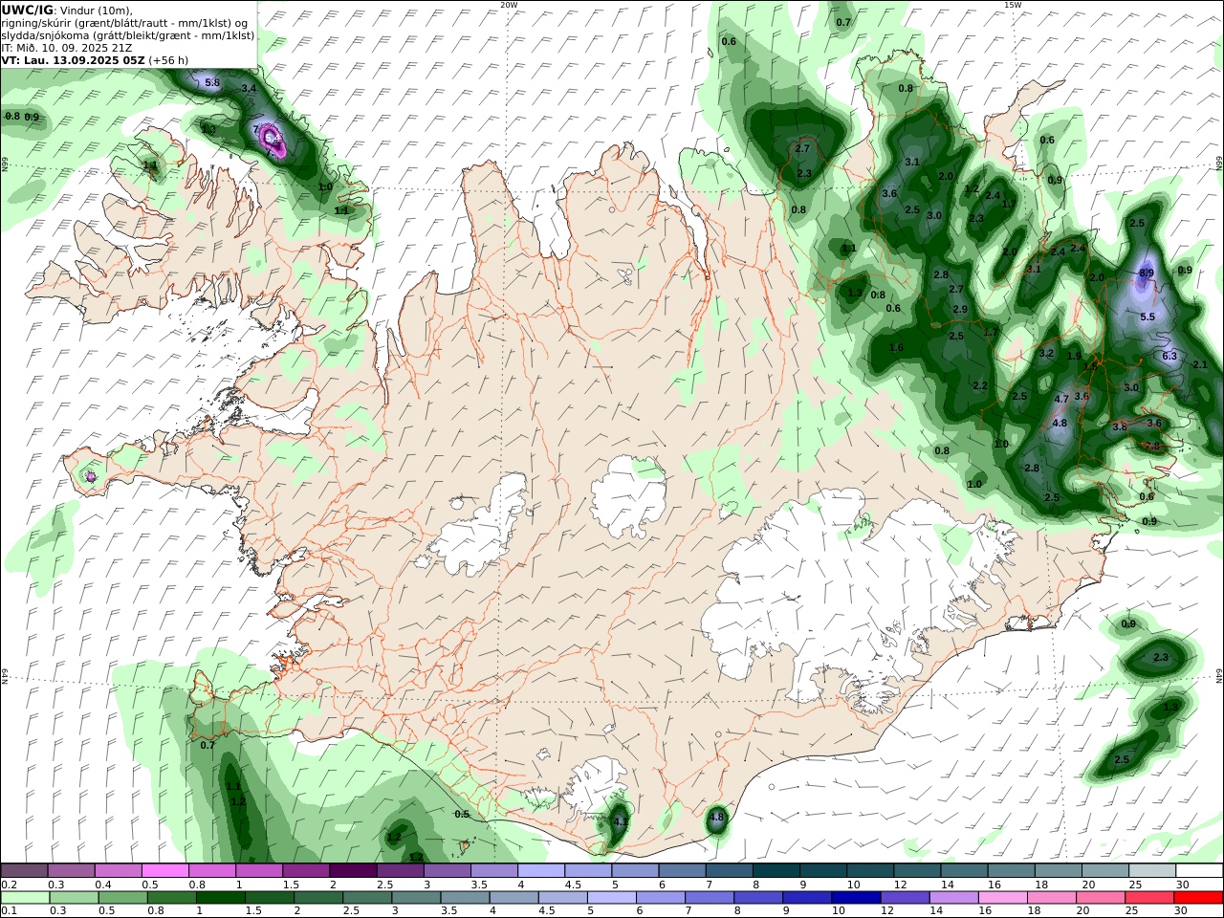Click the precipitation value 1.9 on the map
The image size is (1224, 918).
pyautogui.click(x=1074, y=356)
